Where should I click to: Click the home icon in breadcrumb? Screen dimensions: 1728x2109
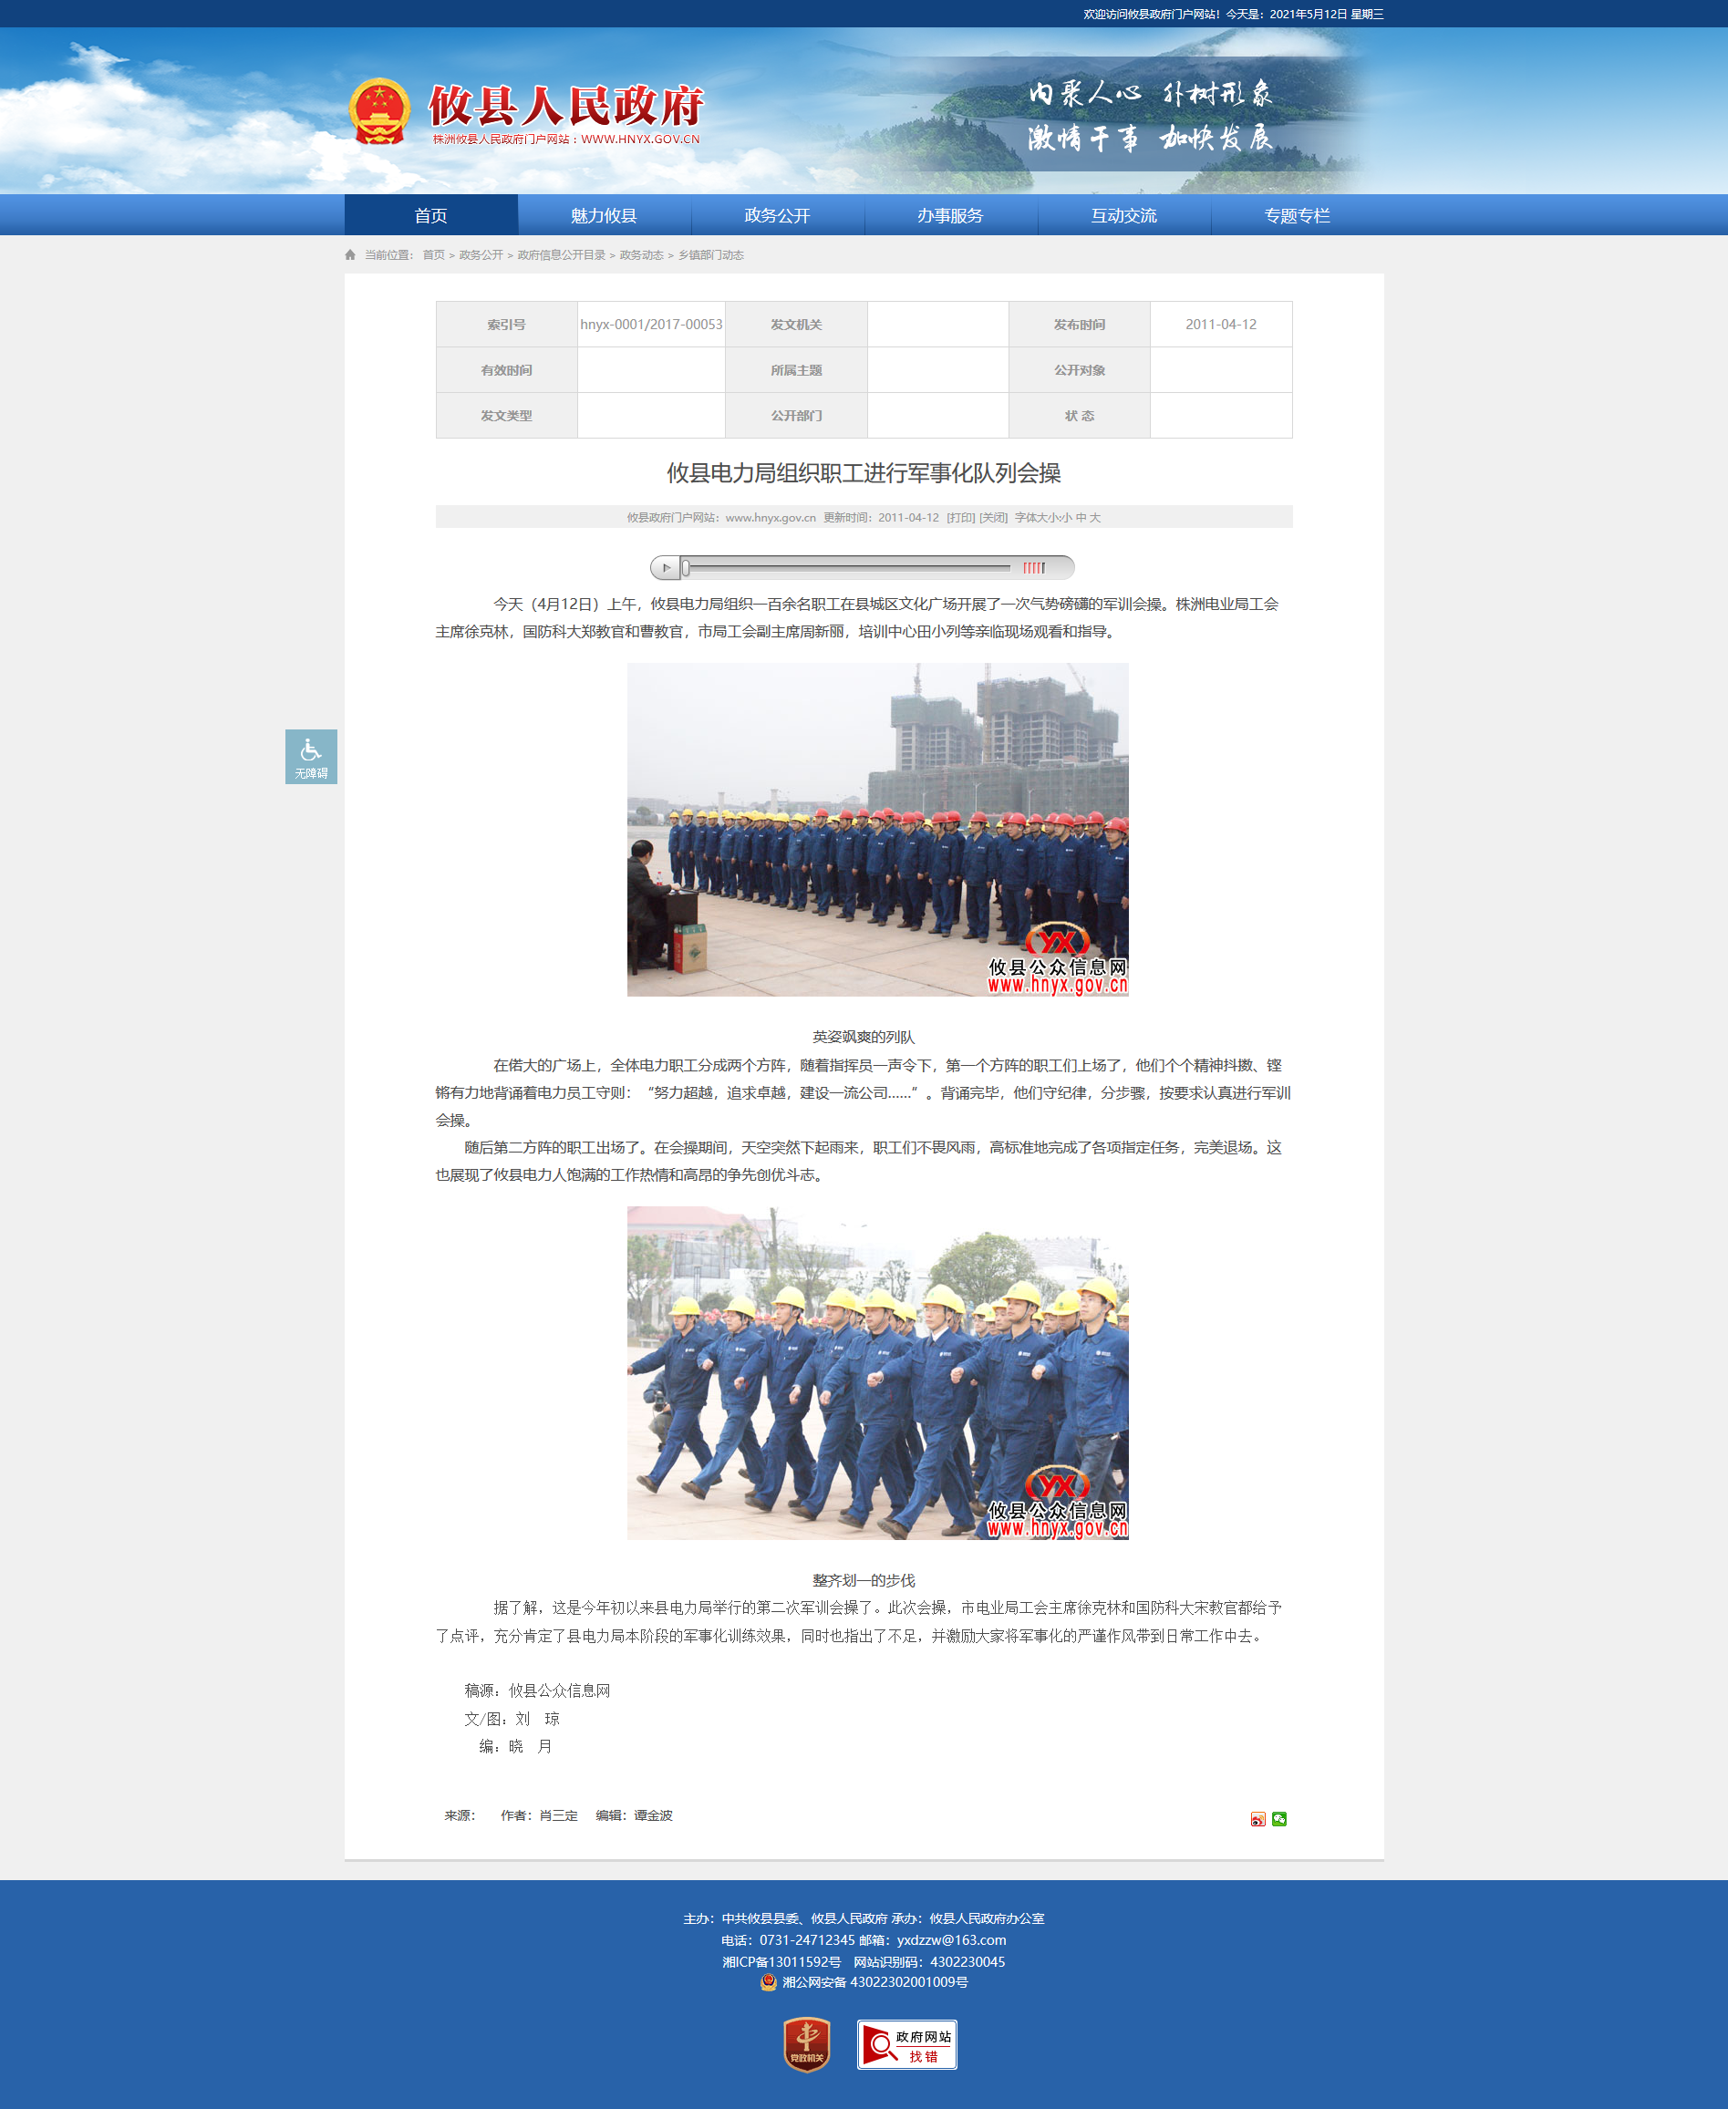[x=350, y=254]
